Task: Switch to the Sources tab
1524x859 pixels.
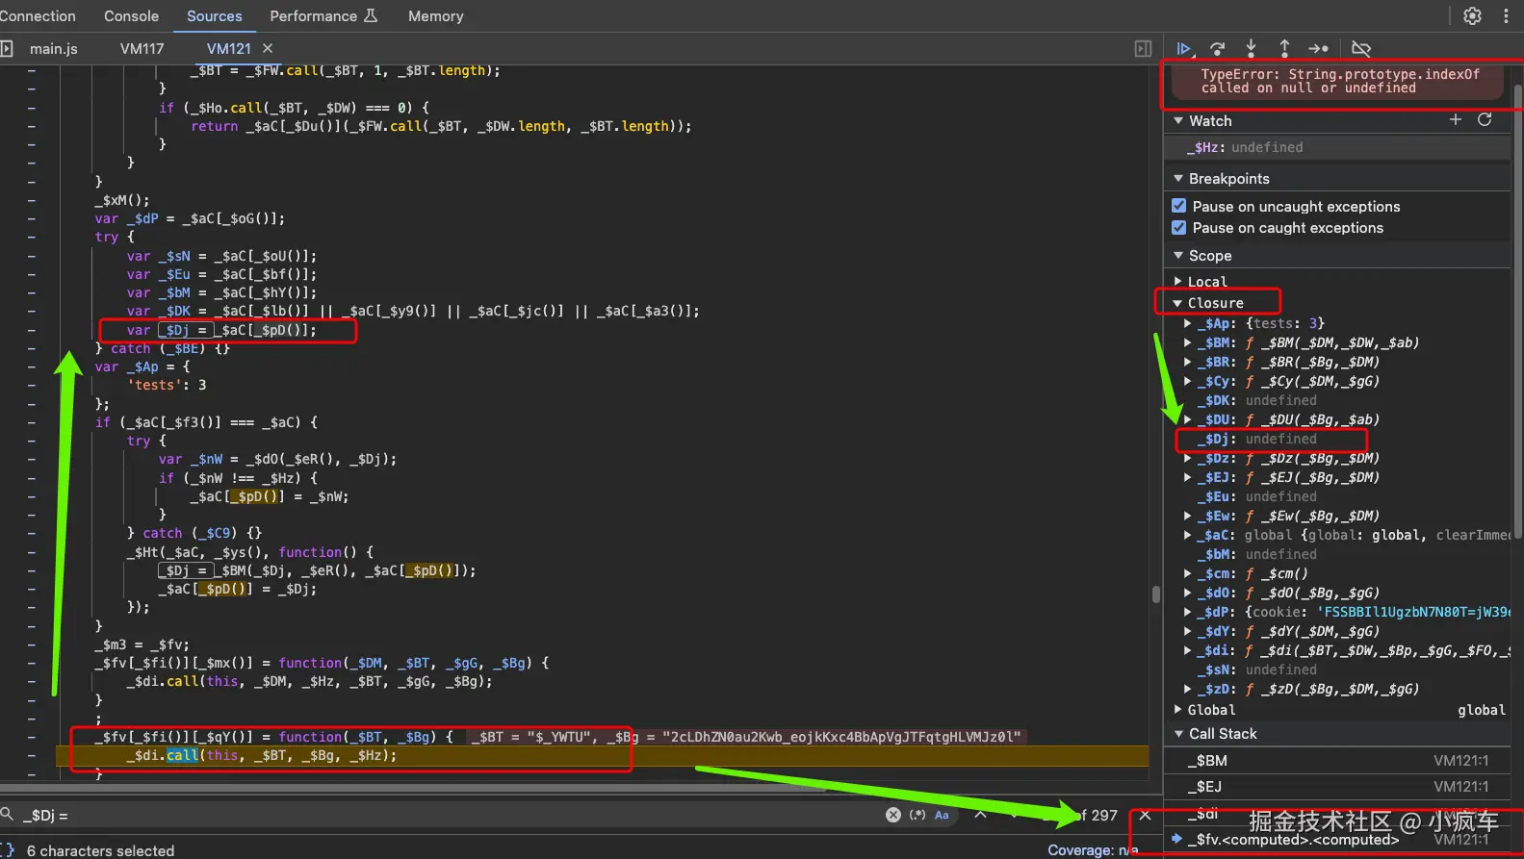Action: pyautogui.click(x=214, y=16)
